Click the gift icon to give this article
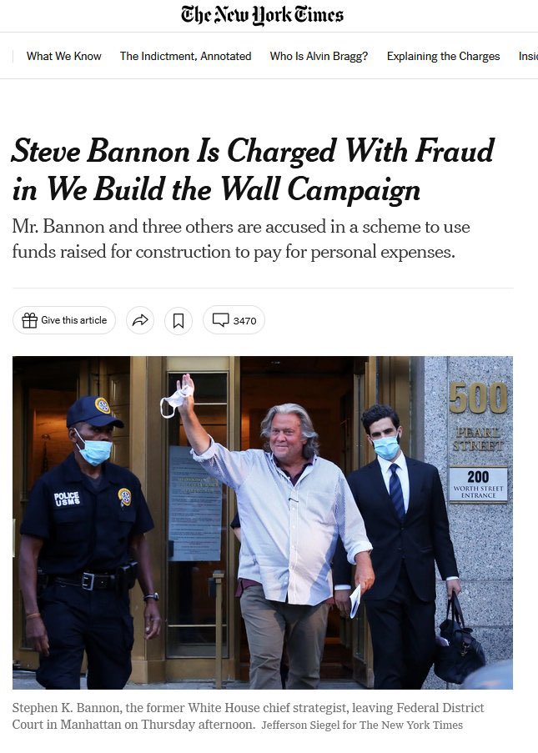538x753 pixels. 30,320
